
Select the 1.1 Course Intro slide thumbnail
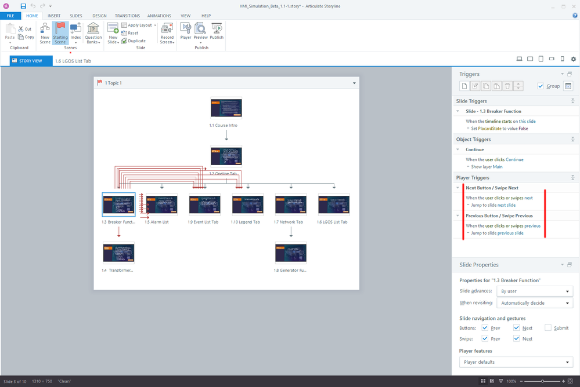click(x=226, y=108)
